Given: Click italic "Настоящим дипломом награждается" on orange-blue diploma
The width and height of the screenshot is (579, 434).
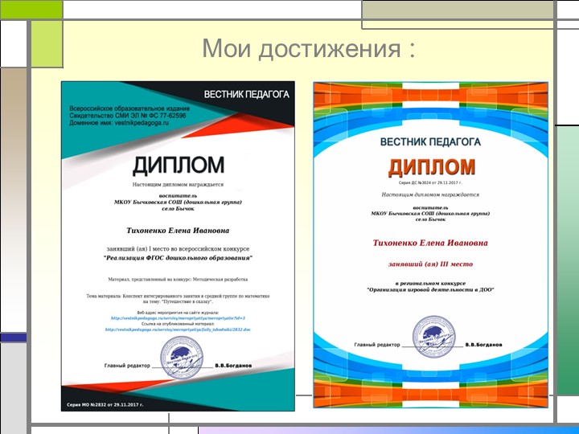Looking at the screenshot, I should [430, 194].
